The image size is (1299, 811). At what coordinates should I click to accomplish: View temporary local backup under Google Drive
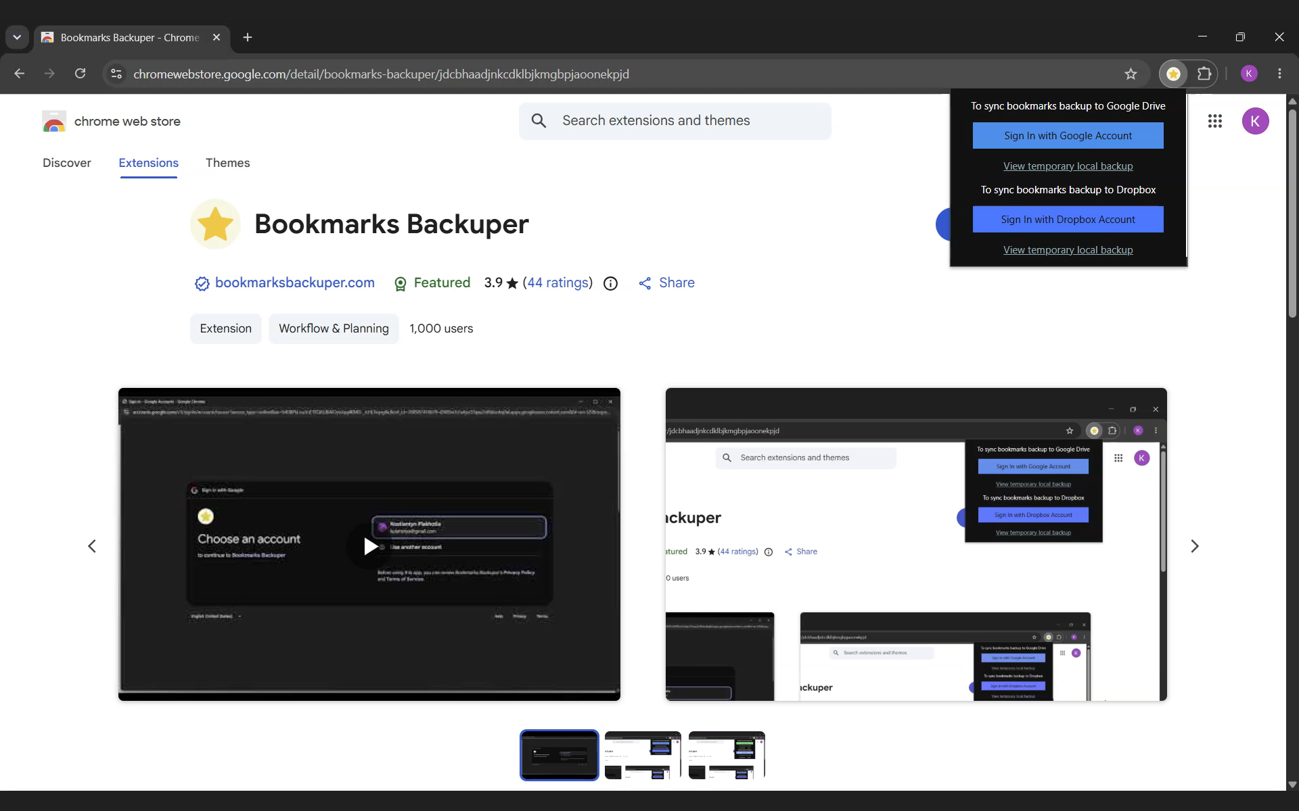[x=1068, y=166]
